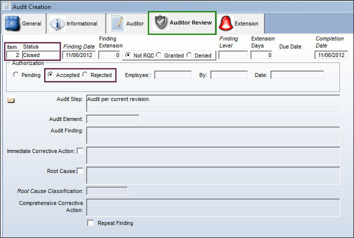Click the Auditor Review shield icon
This screenshot has height=238, width=354.
pyautogui.click(x=161, y=22)
